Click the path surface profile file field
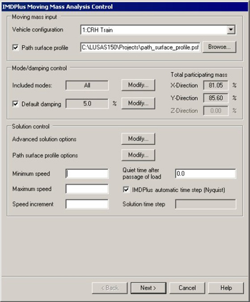This screenshot has height=302, width=250. click(x=140, y=47)
